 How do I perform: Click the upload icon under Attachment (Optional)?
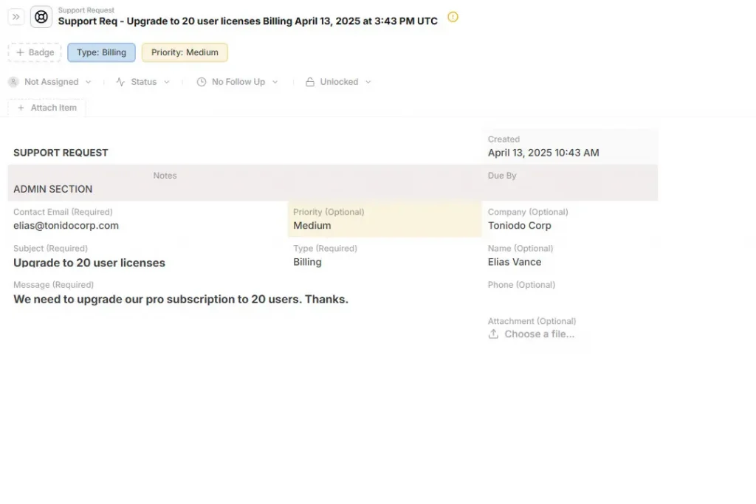493,334
